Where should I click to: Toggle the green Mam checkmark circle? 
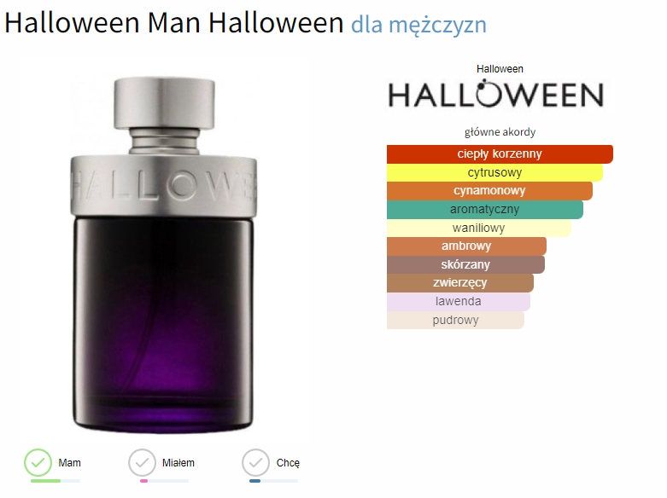[38, 462]
